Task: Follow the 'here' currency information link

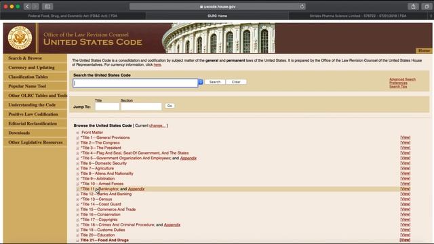Action: click(157, 65)
